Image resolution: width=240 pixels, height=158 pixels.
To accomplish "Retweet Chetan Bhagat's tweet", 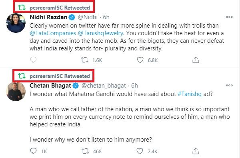I will point(85,151).
